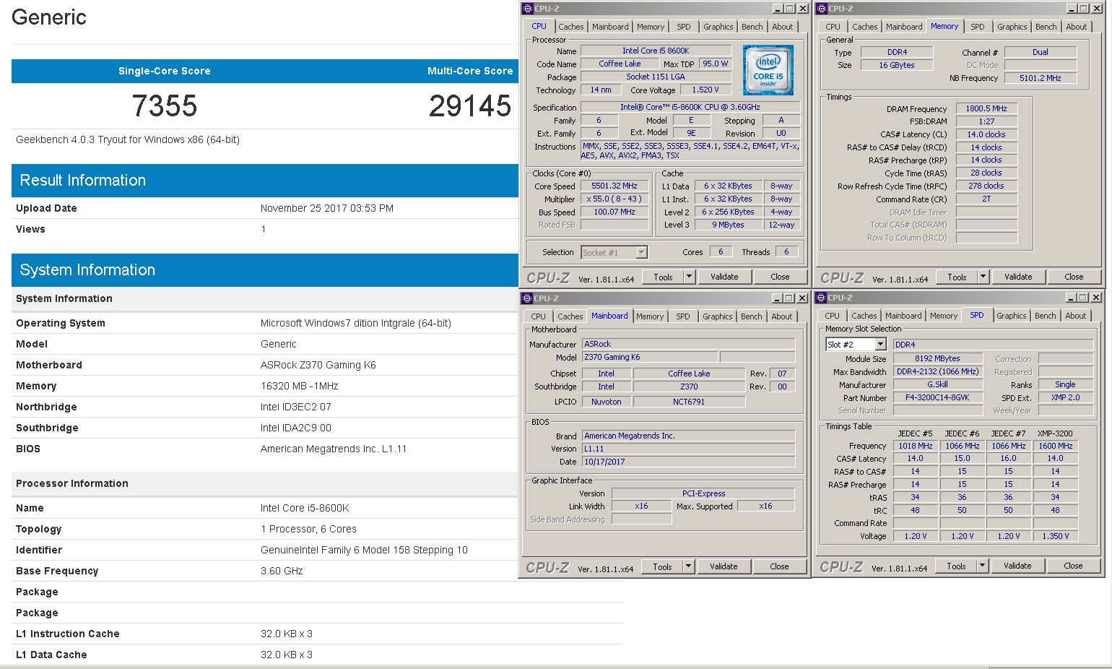This screenshot has width=1112, height=669.
Task: Click CAS# Latency 14.0 clocks value
Action: click(x=986, y=134)
